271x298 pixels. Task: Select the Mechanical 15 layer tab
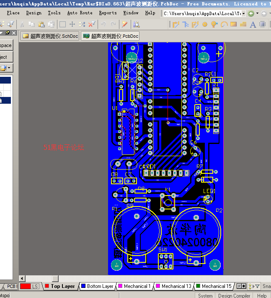[x=214, y=286]
